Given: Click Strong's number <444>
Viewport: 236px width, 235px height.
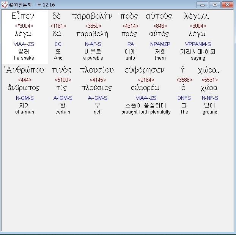Looking at the screenshot, I should (25, 80).
